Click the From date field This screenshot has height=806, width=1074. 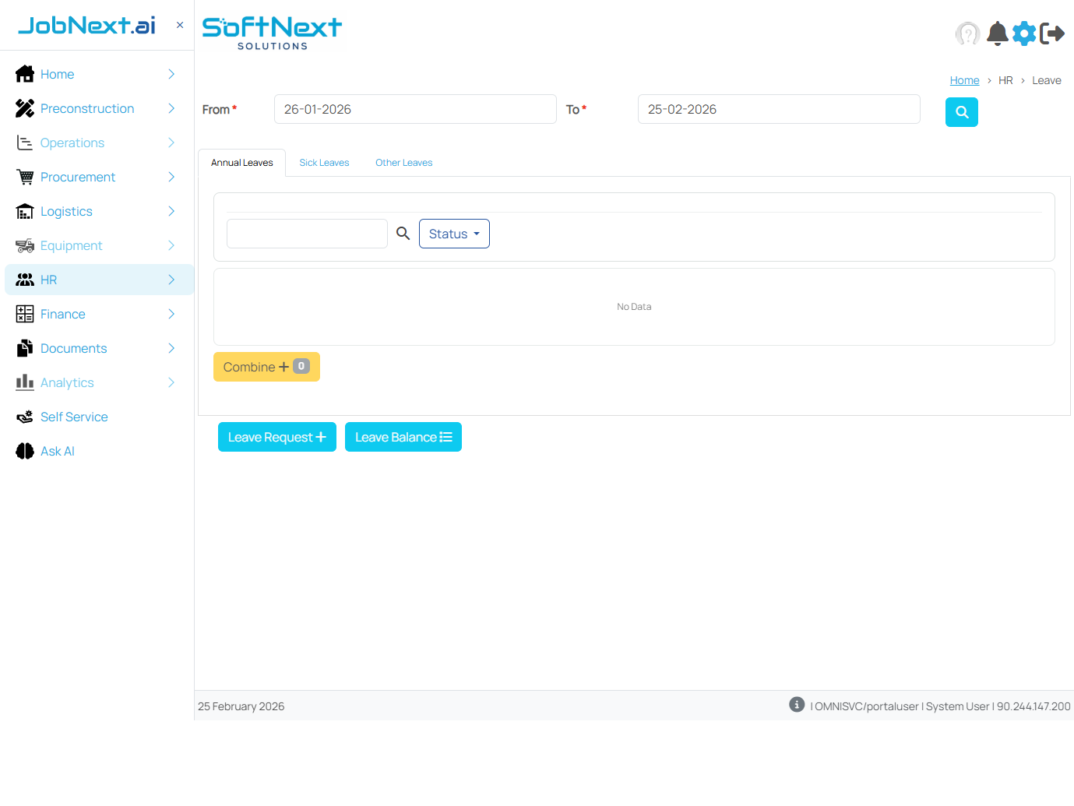(x=415, y=109)
